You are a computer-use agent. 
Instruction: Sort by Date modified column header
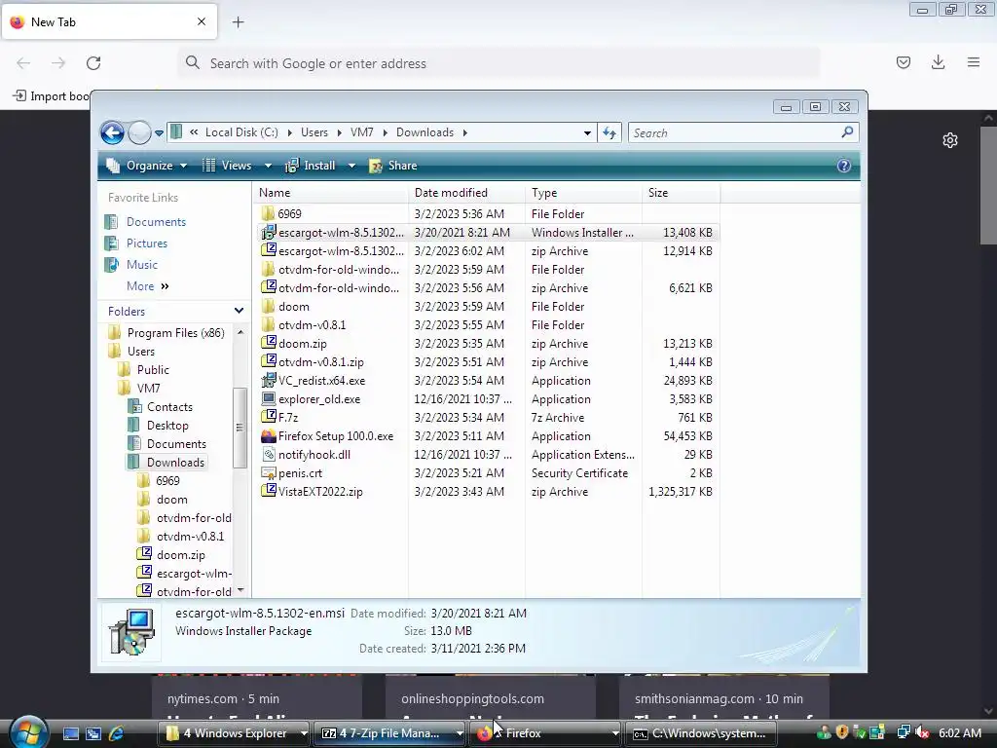pos(466,193)
